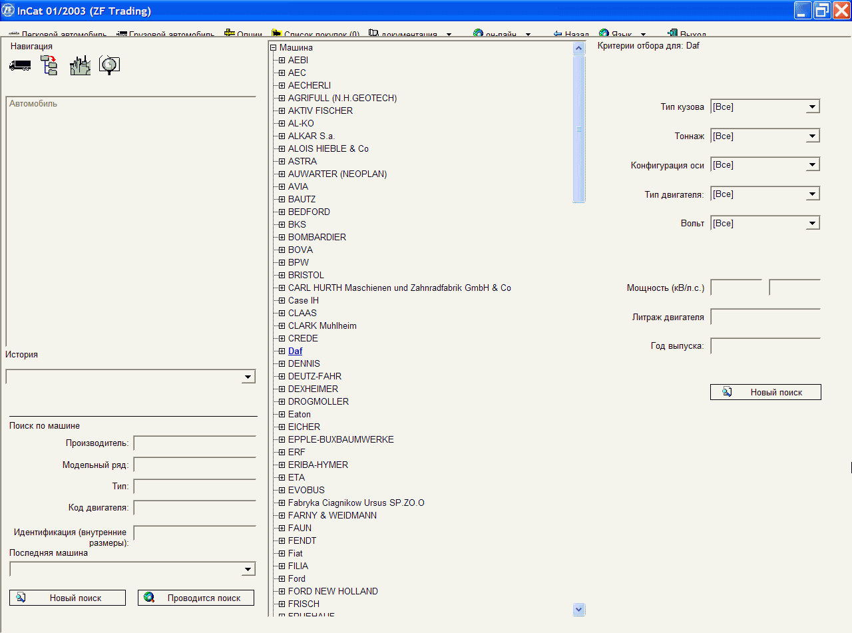Select DROGMOLLER in the tree
Image resolution: width=852 pixels, height=633 pixels.
(318, 402)
